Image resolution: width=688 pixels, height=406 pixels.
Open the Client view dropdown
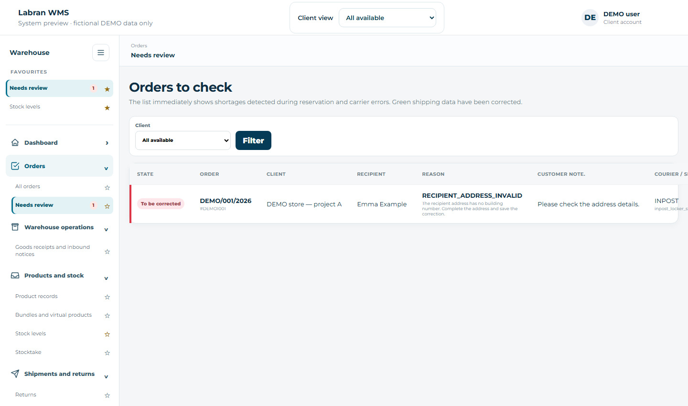[387, 18]
